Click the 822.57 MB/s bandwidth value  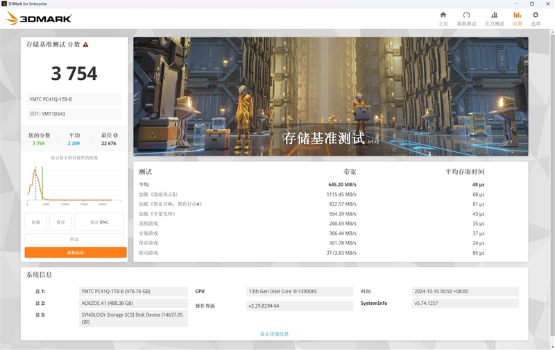click(343, 204)
